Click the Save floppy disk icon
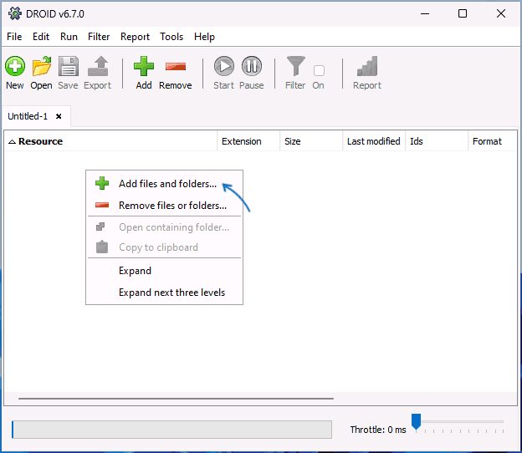The width and height of the screenshot is (522, 453). pyautogui.click(x=69, y=67)
